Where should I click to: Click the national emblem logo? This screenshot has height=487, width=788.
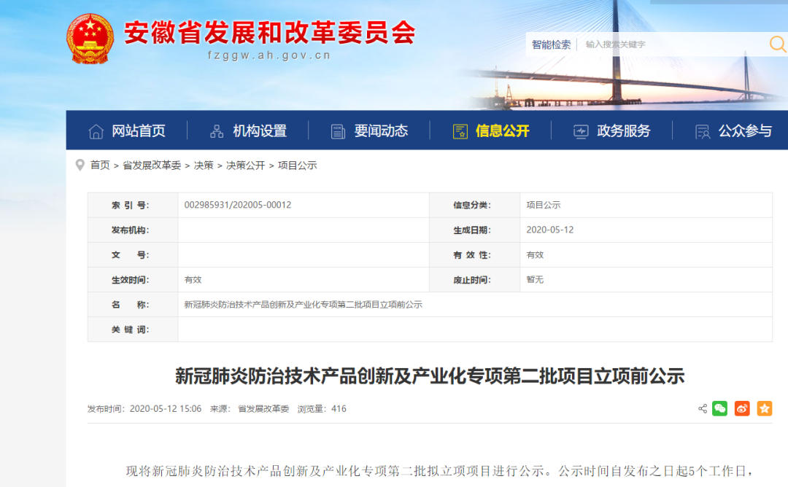(x=90, y=38)
